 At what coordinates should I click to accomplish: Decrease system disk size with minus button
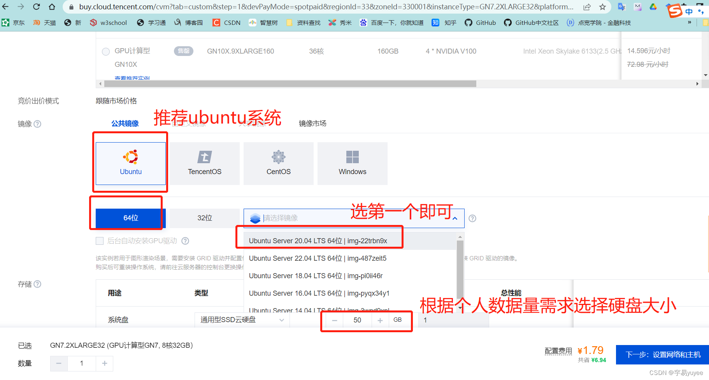335,320
